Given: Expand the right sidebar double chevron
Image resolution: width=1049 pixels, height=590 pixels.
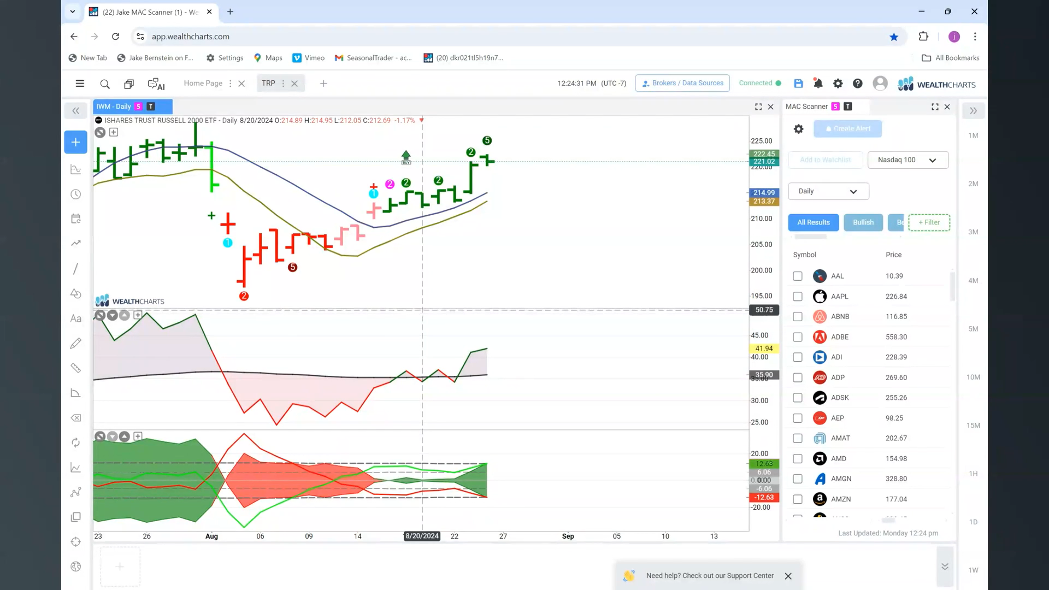Looking at the screenshot, I should pos(973,111).
